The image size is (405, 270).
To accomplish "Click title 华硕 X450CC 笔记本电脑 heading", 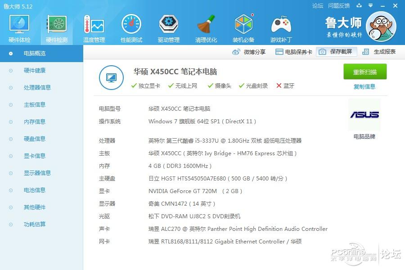I will pos(175,72).
